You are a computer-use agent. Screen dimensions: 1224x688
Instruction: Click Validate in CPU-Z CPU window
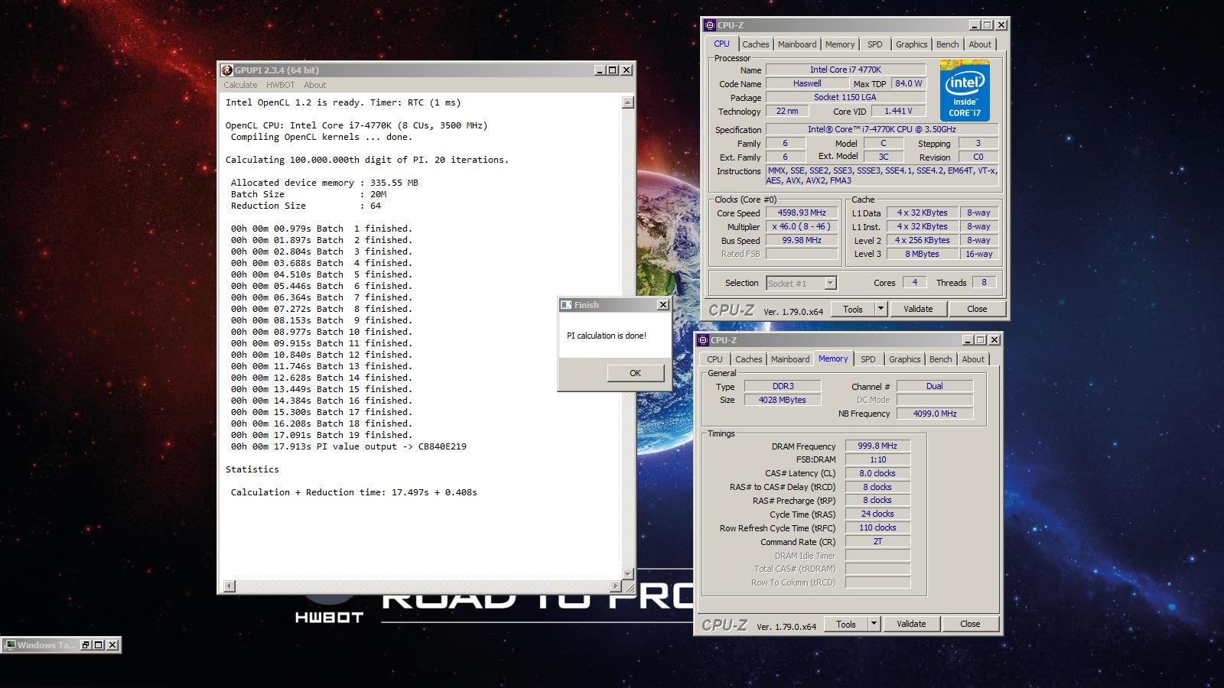(918, 309)
